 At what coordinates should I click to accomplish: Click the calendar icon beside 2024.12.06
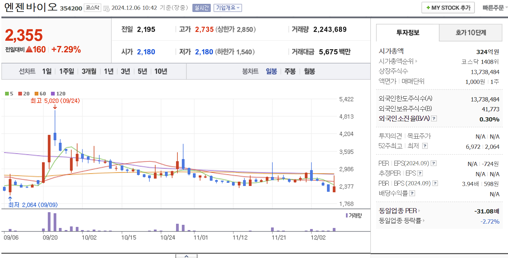pyautogui.click(x=107, y=8)
